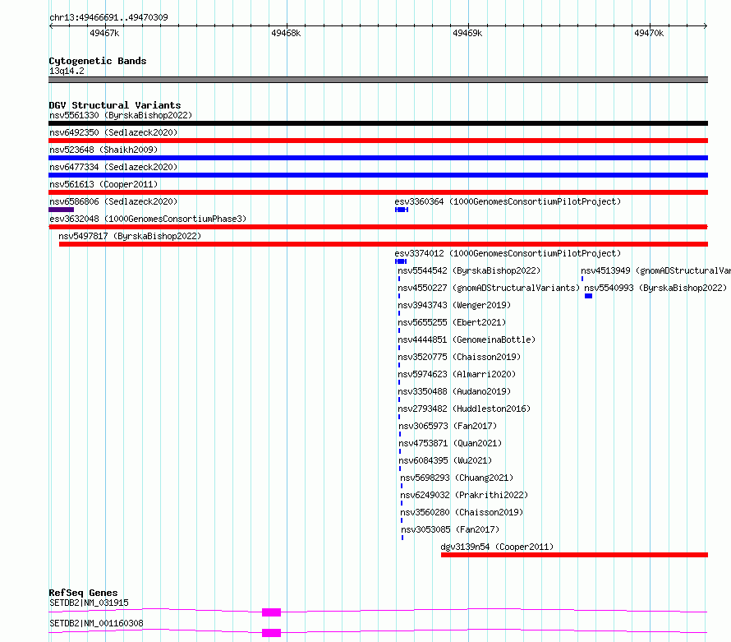Open the nsv523648 (Shaikh2009) variant label
731x642 pixels.
click(x=103, y=150)
